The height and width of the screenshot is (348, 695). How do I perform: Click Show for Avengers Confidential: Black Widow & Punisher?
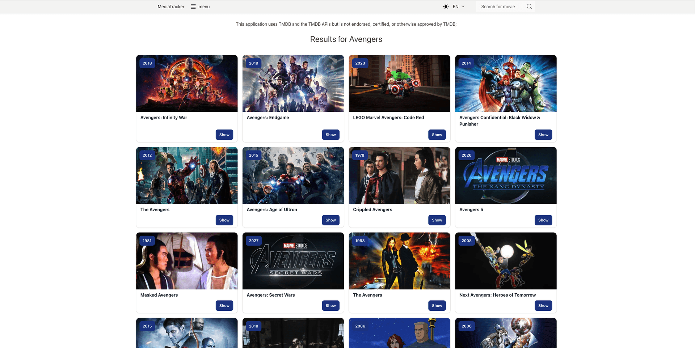click(x=543, y=135)
